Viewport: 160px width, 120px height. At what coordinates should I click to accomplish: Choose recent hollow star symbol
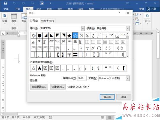click(34, 68)
